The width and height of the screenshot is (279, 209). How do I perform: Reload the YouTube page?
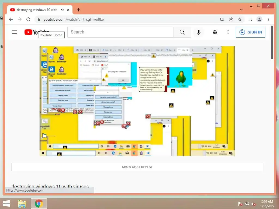point(28,19)
